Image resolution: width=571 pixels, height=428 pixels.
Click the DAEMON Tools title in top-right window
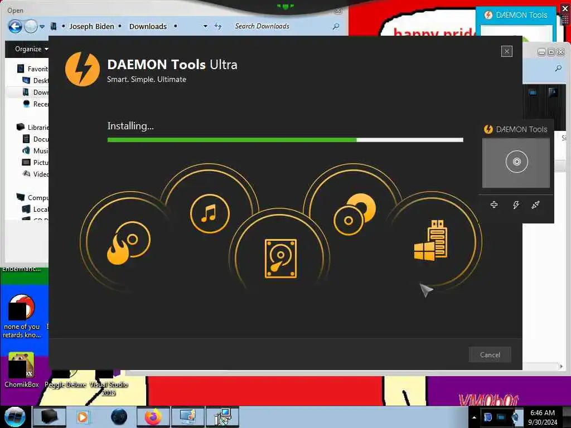tap(521, 15)
